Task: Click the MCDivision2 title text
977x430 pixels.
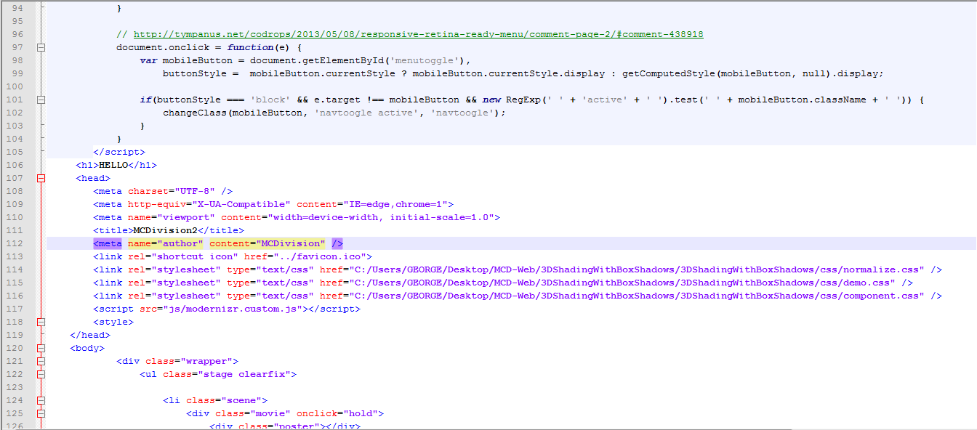Action: pyautogui.click(x=166, y=230)
